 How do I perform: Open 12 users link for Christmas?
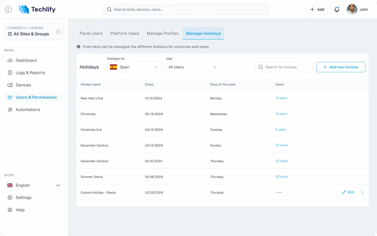click(281, 114)
